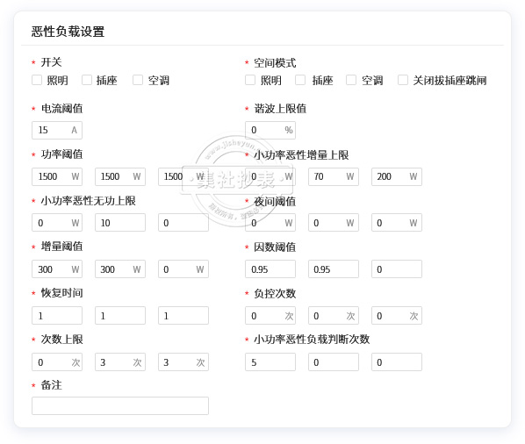The image size is (525, 444).
Task: Focus the second 夜间阈值 field
Action: pos(334,223)
